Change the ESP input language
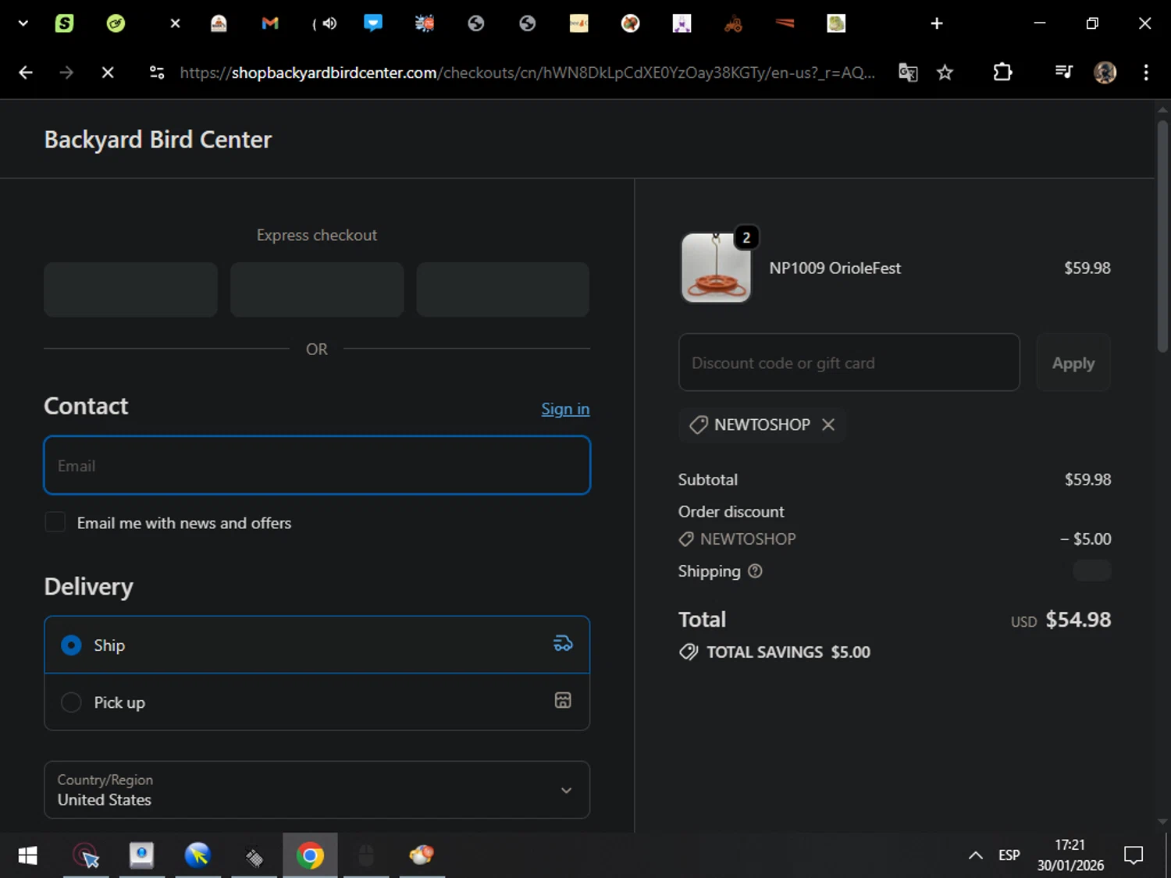 tap(1009, 855)
